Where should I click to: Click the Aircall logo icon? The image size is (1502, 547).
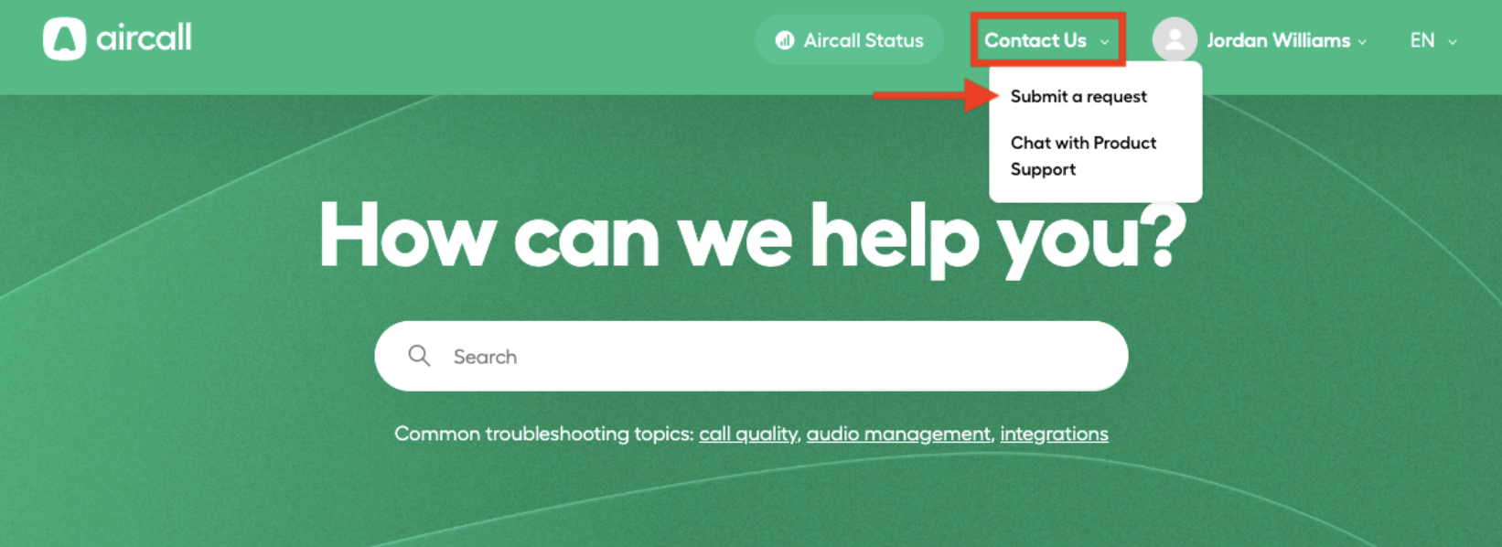coord(64,38)
